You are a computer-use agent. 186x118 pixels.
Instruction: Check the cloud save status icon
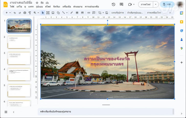(x=47, y=3)
